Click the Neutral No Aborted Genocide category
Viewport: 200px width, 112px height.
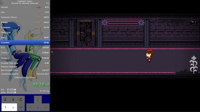25,3
